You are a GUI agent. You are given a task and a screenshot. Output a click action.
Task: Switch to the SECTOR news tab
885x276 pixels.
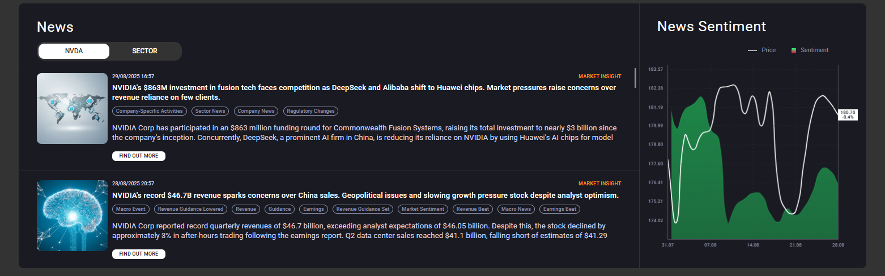144,51
